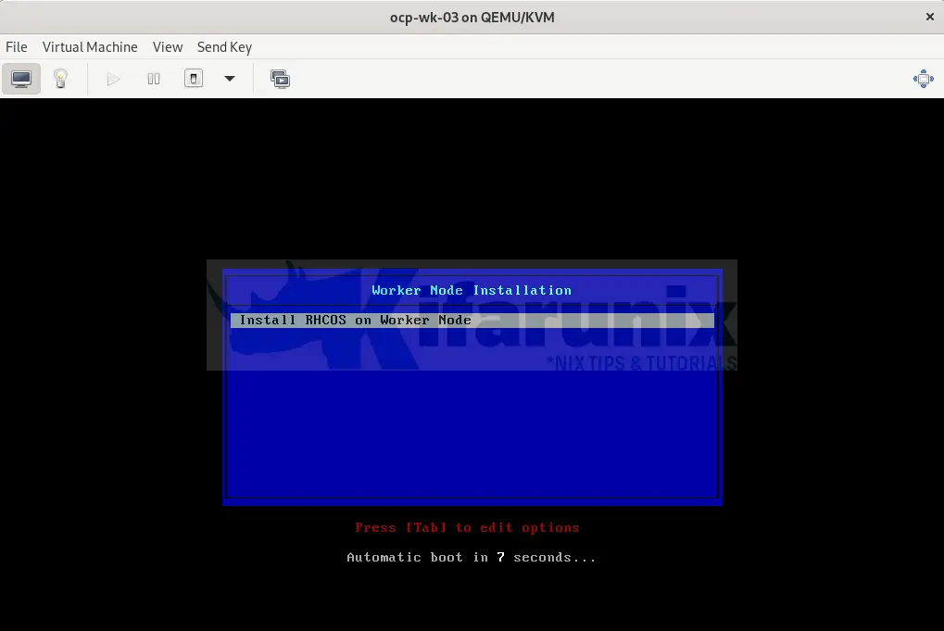Toggle the console monitor toolbar icon off
The width and height of the screenshot is (944, 631).
click(20, 78)
